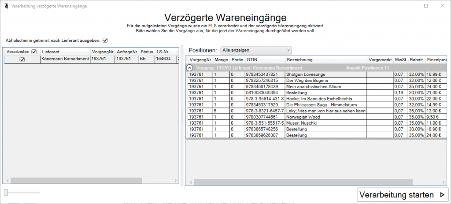Maximize the Verarbeitung window

click(426, 6)
